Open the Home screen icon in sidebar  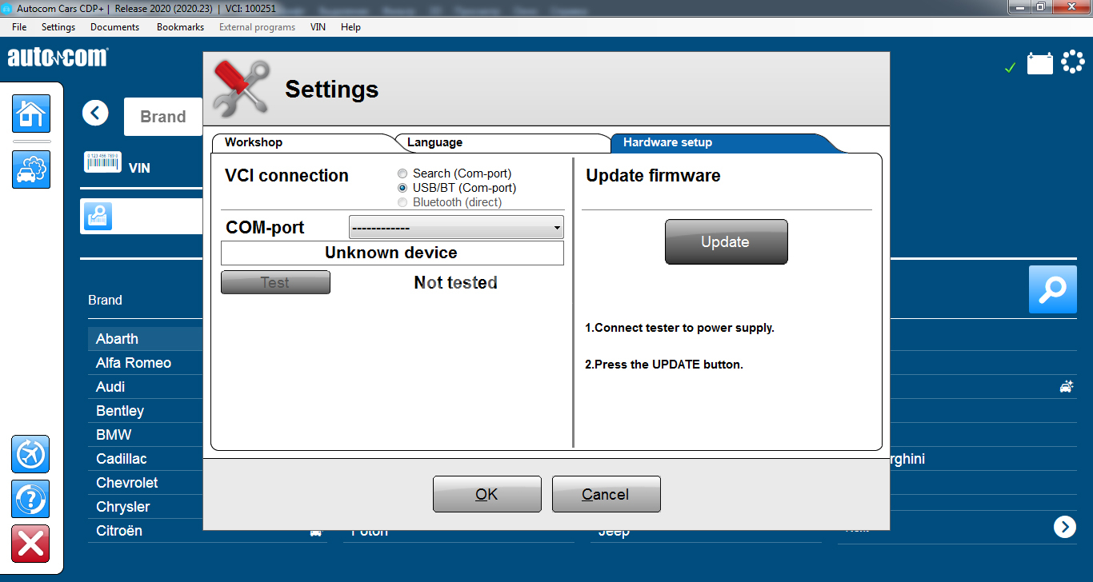point(31,114)
